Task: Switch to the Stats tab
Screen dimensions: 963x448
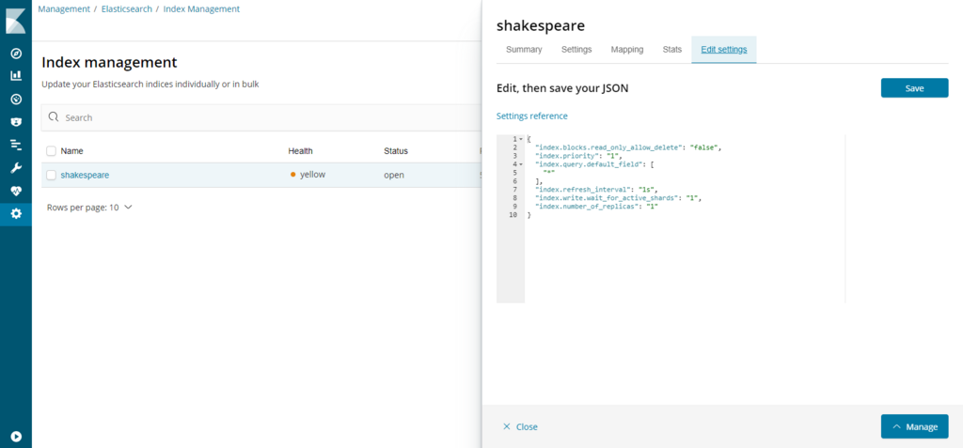Action: pos(671,50)
